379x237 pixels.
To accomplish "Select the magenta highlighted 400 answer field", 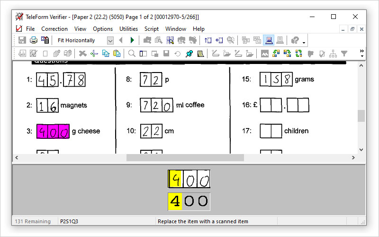I will [x=53, y=131].
